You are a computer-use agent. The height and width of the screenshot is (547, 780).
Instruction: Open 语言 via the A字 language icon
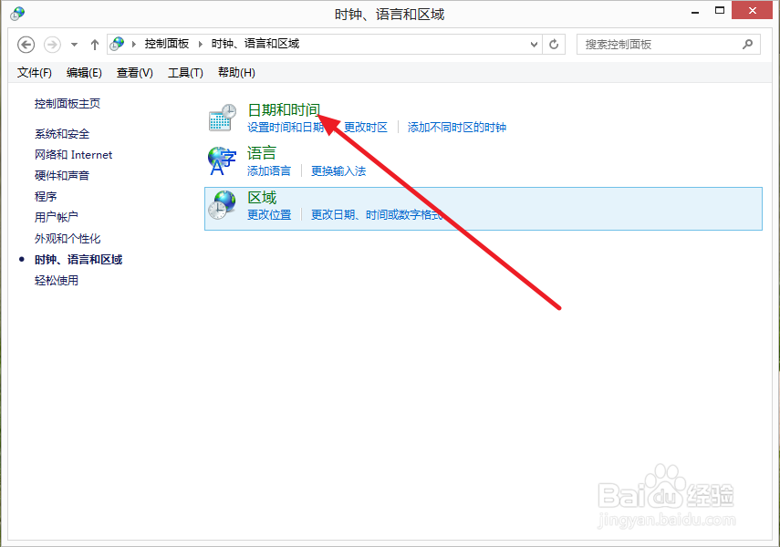click(222, 161)
